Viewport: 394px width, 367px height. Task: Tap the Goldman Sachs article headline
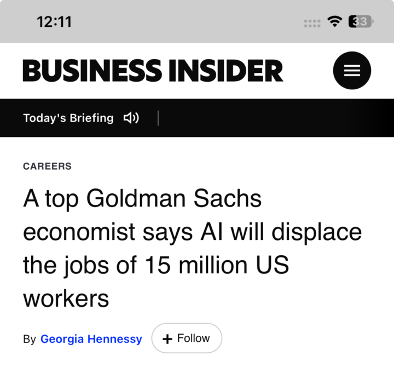[192, 248]
